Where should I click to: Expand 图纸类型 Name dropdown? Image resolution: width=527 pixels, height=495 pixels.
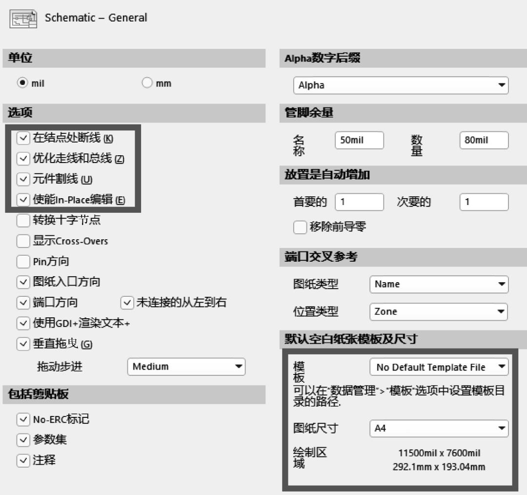439,284
